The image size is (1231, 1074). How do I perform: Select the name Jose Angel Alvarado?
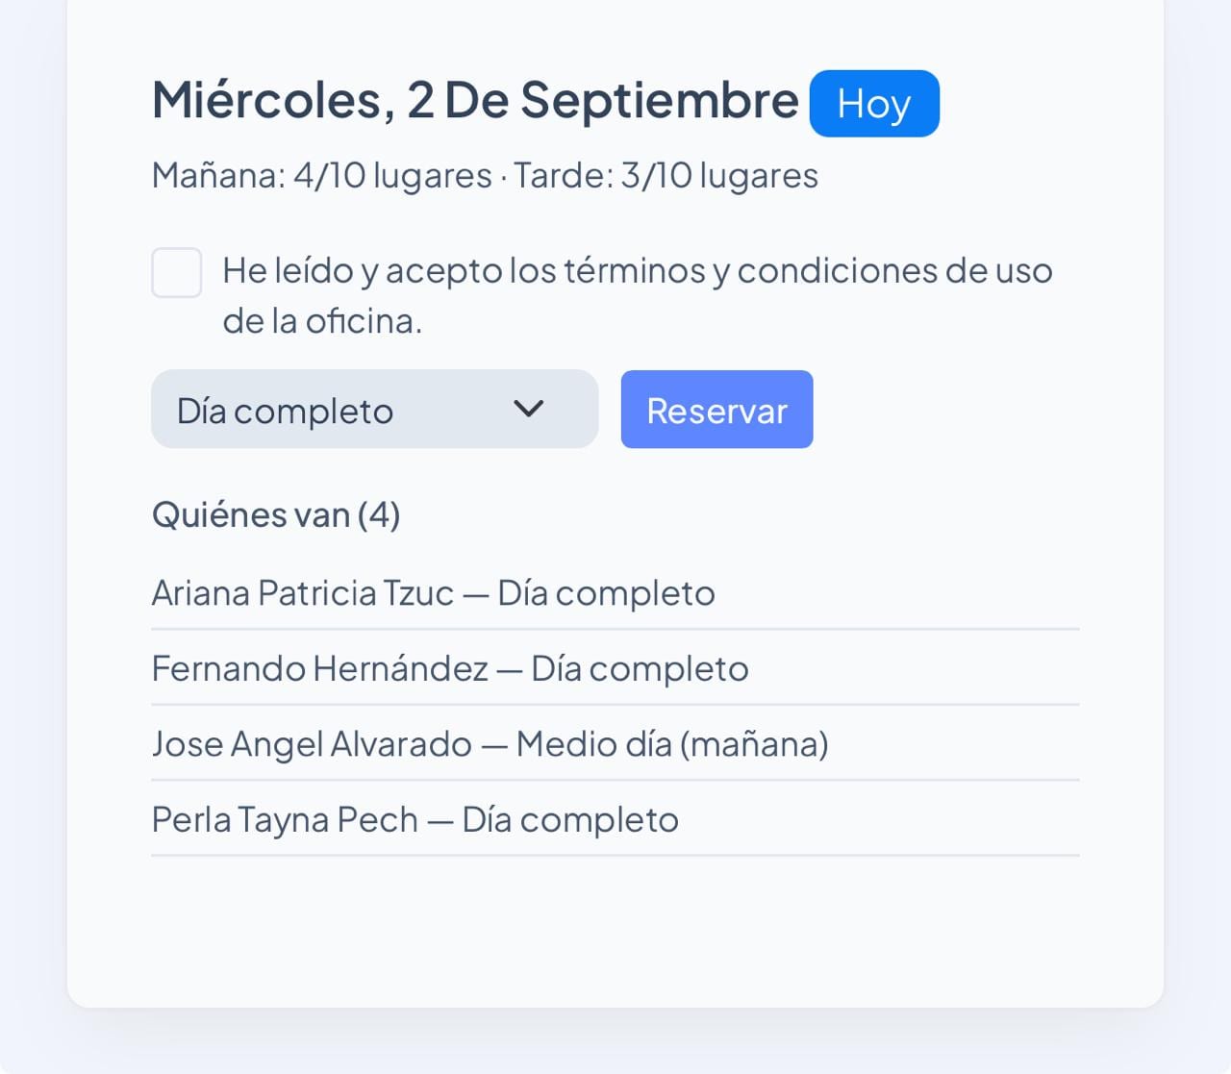(312, 744)
